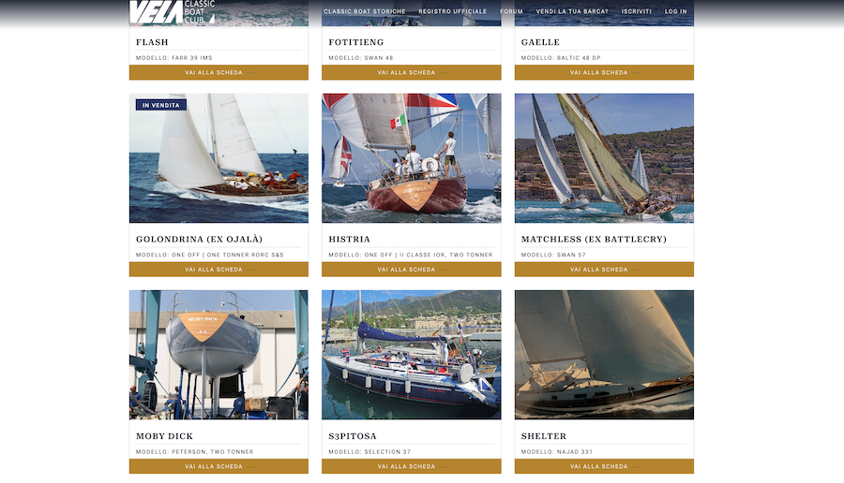Click Vai alla scheda under Moby Dick
The image size is (844, 483).
click(x=219, y=466)
